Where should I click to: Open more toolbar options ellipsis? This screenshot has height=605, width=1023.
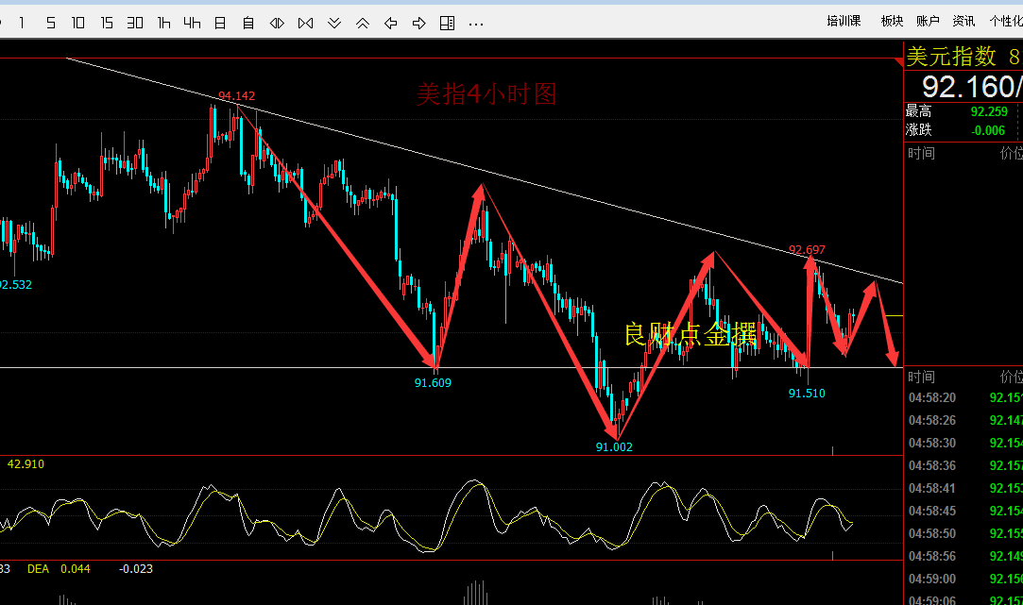tap(476, 23)
